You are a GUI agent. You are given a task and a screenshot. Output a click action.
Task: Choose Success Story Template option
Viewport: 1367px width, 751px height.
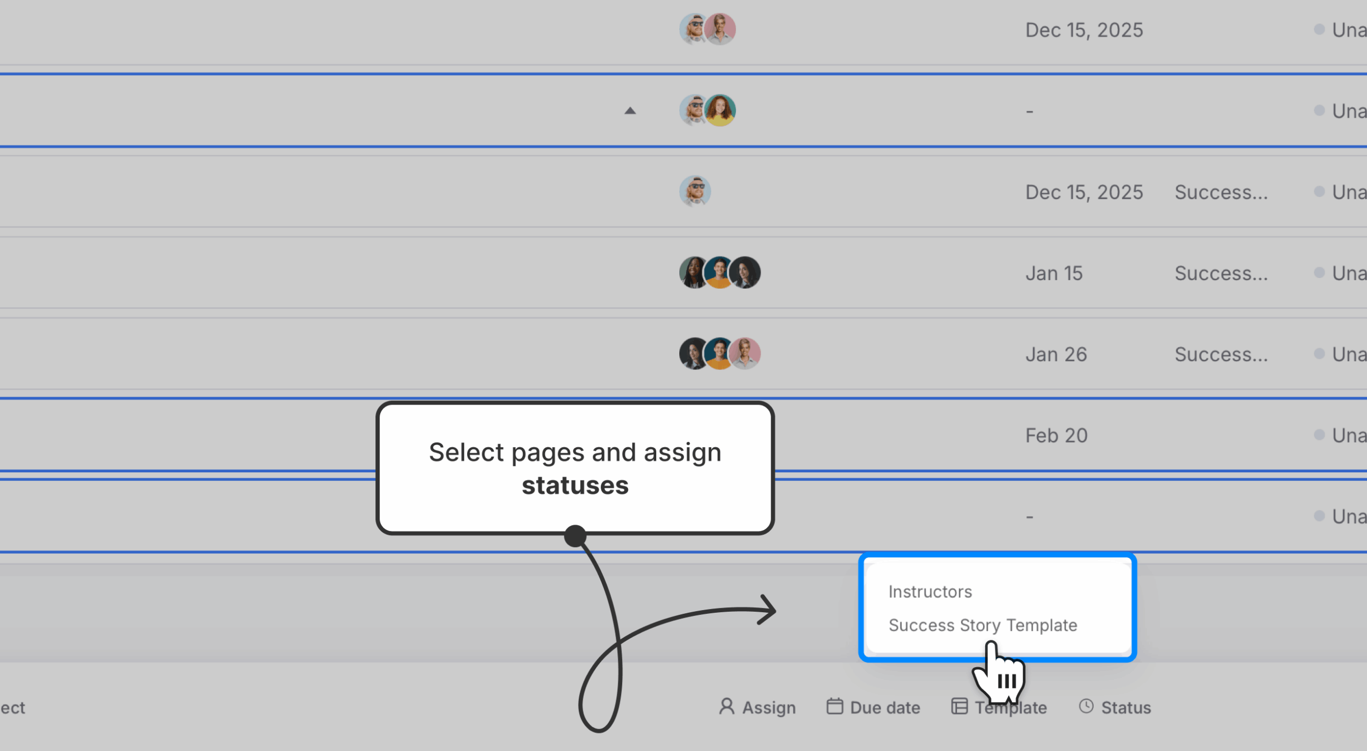click(x=983, y=624)
